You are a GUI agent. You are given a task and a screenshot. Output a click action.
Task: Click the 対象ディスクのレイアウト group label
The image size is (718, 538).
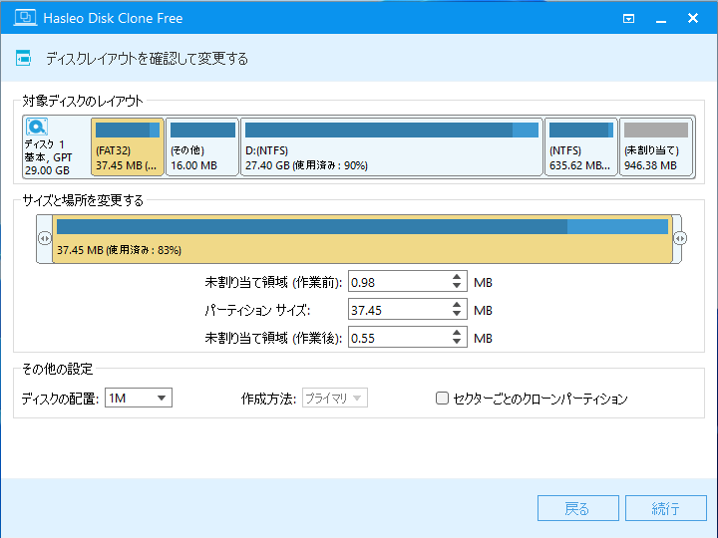point(83,101)
